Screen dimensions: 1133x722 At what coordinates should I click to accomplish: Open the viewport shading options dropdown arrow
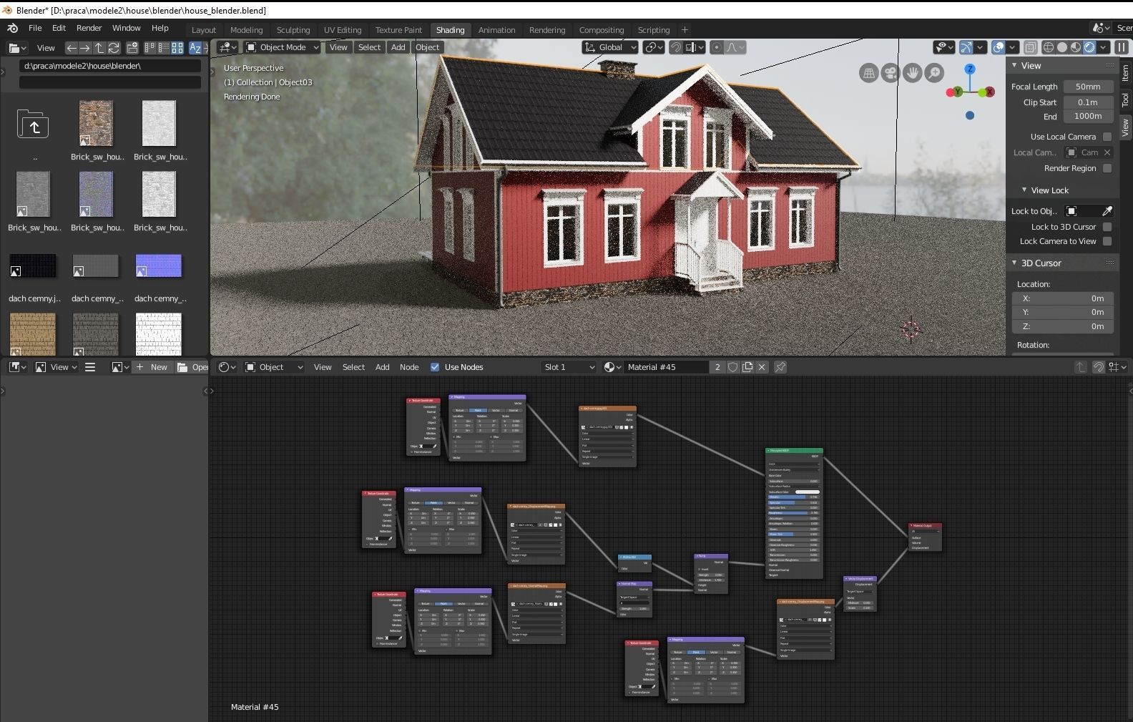pos(1104,47)
